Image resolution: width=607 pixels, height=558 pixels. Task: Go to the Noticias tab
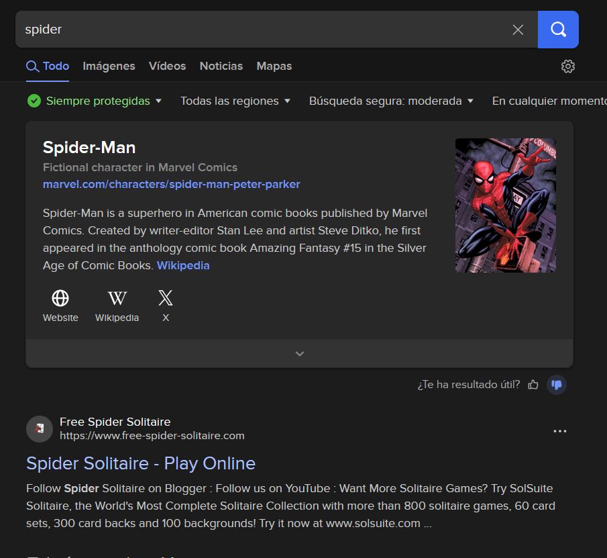coord(221,66)
